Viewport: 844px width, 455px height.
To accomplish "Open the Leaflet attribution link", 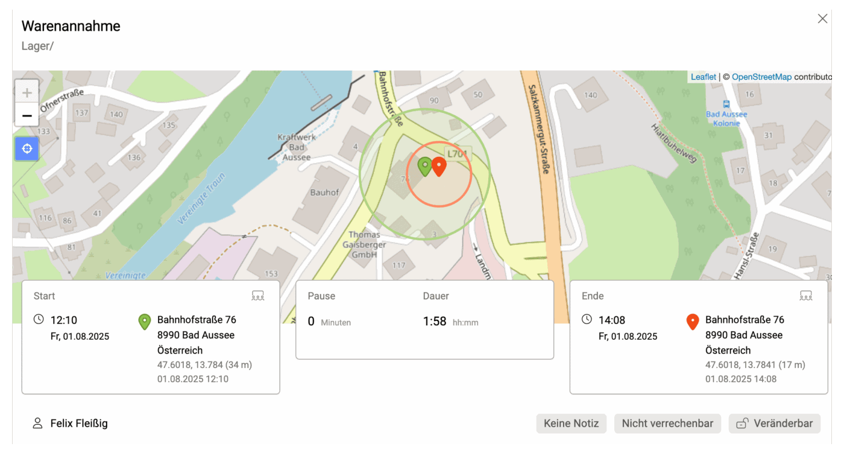I will [x=704, y=77].
